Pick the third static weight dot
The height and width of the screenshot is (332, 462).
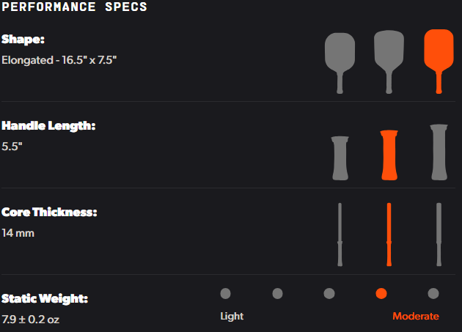click(x=329, y=293)
